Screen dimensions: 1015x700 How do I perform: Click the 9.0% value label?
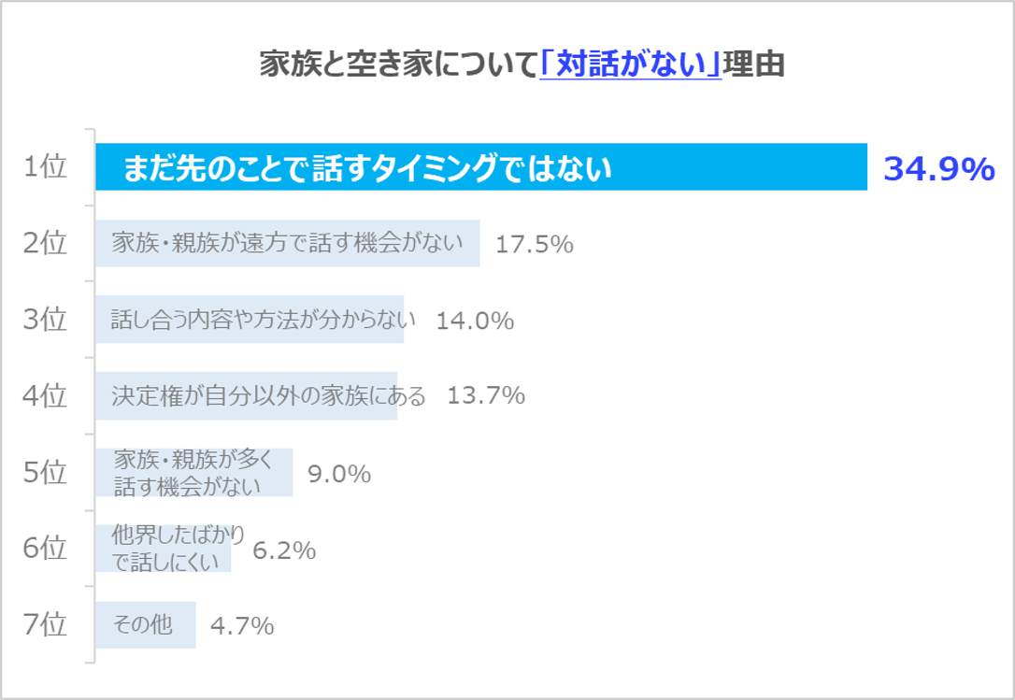[339, 475]
